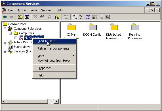Choose Properties in the context menu
162x111 pixels.
(x=54, y=68)
